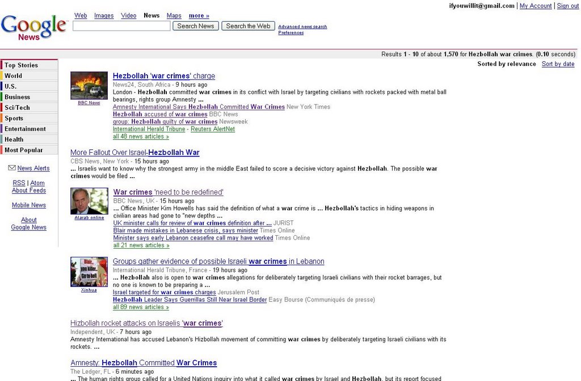The width and height of the screenshot is (581, 381).
Task: Select Health section in the sidebar
Action: click(30, 140)
